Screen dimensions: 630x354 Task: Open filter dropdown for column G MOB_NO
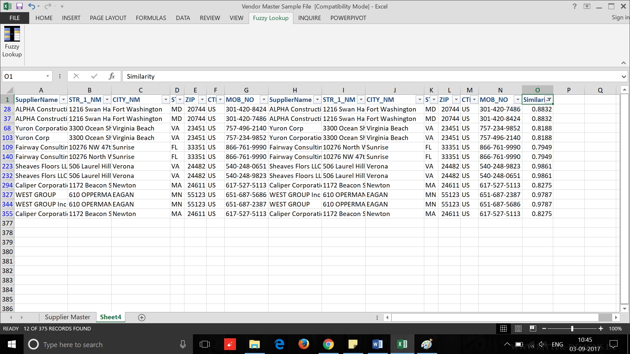pos(264,100)
